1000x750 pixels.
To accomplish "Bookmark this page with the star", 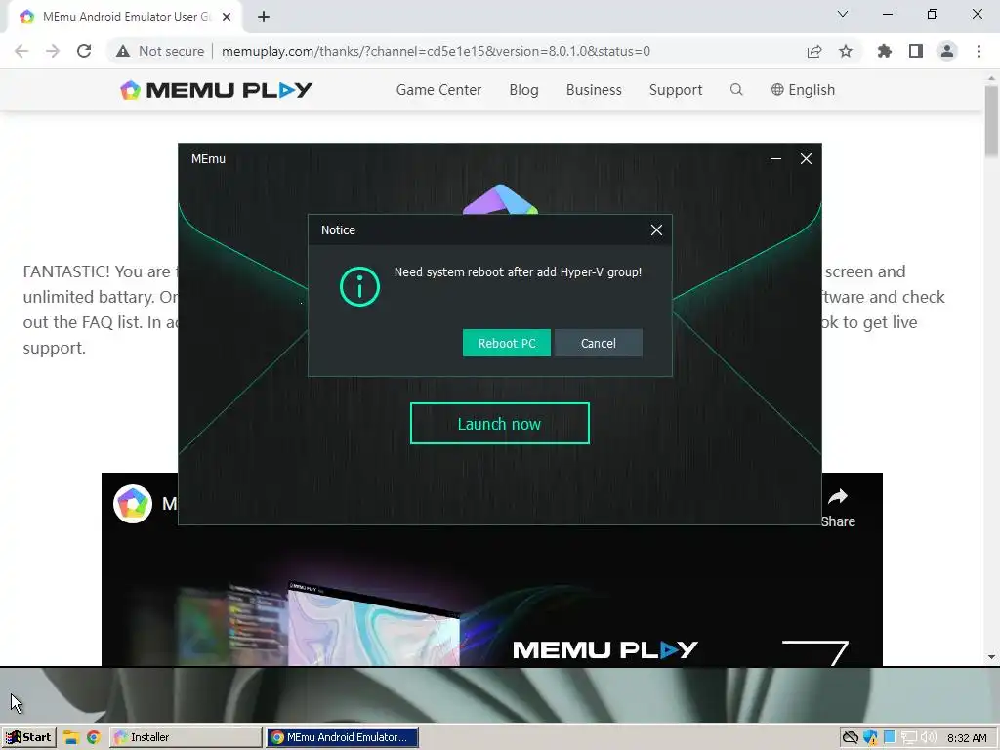I will [846, 51].
